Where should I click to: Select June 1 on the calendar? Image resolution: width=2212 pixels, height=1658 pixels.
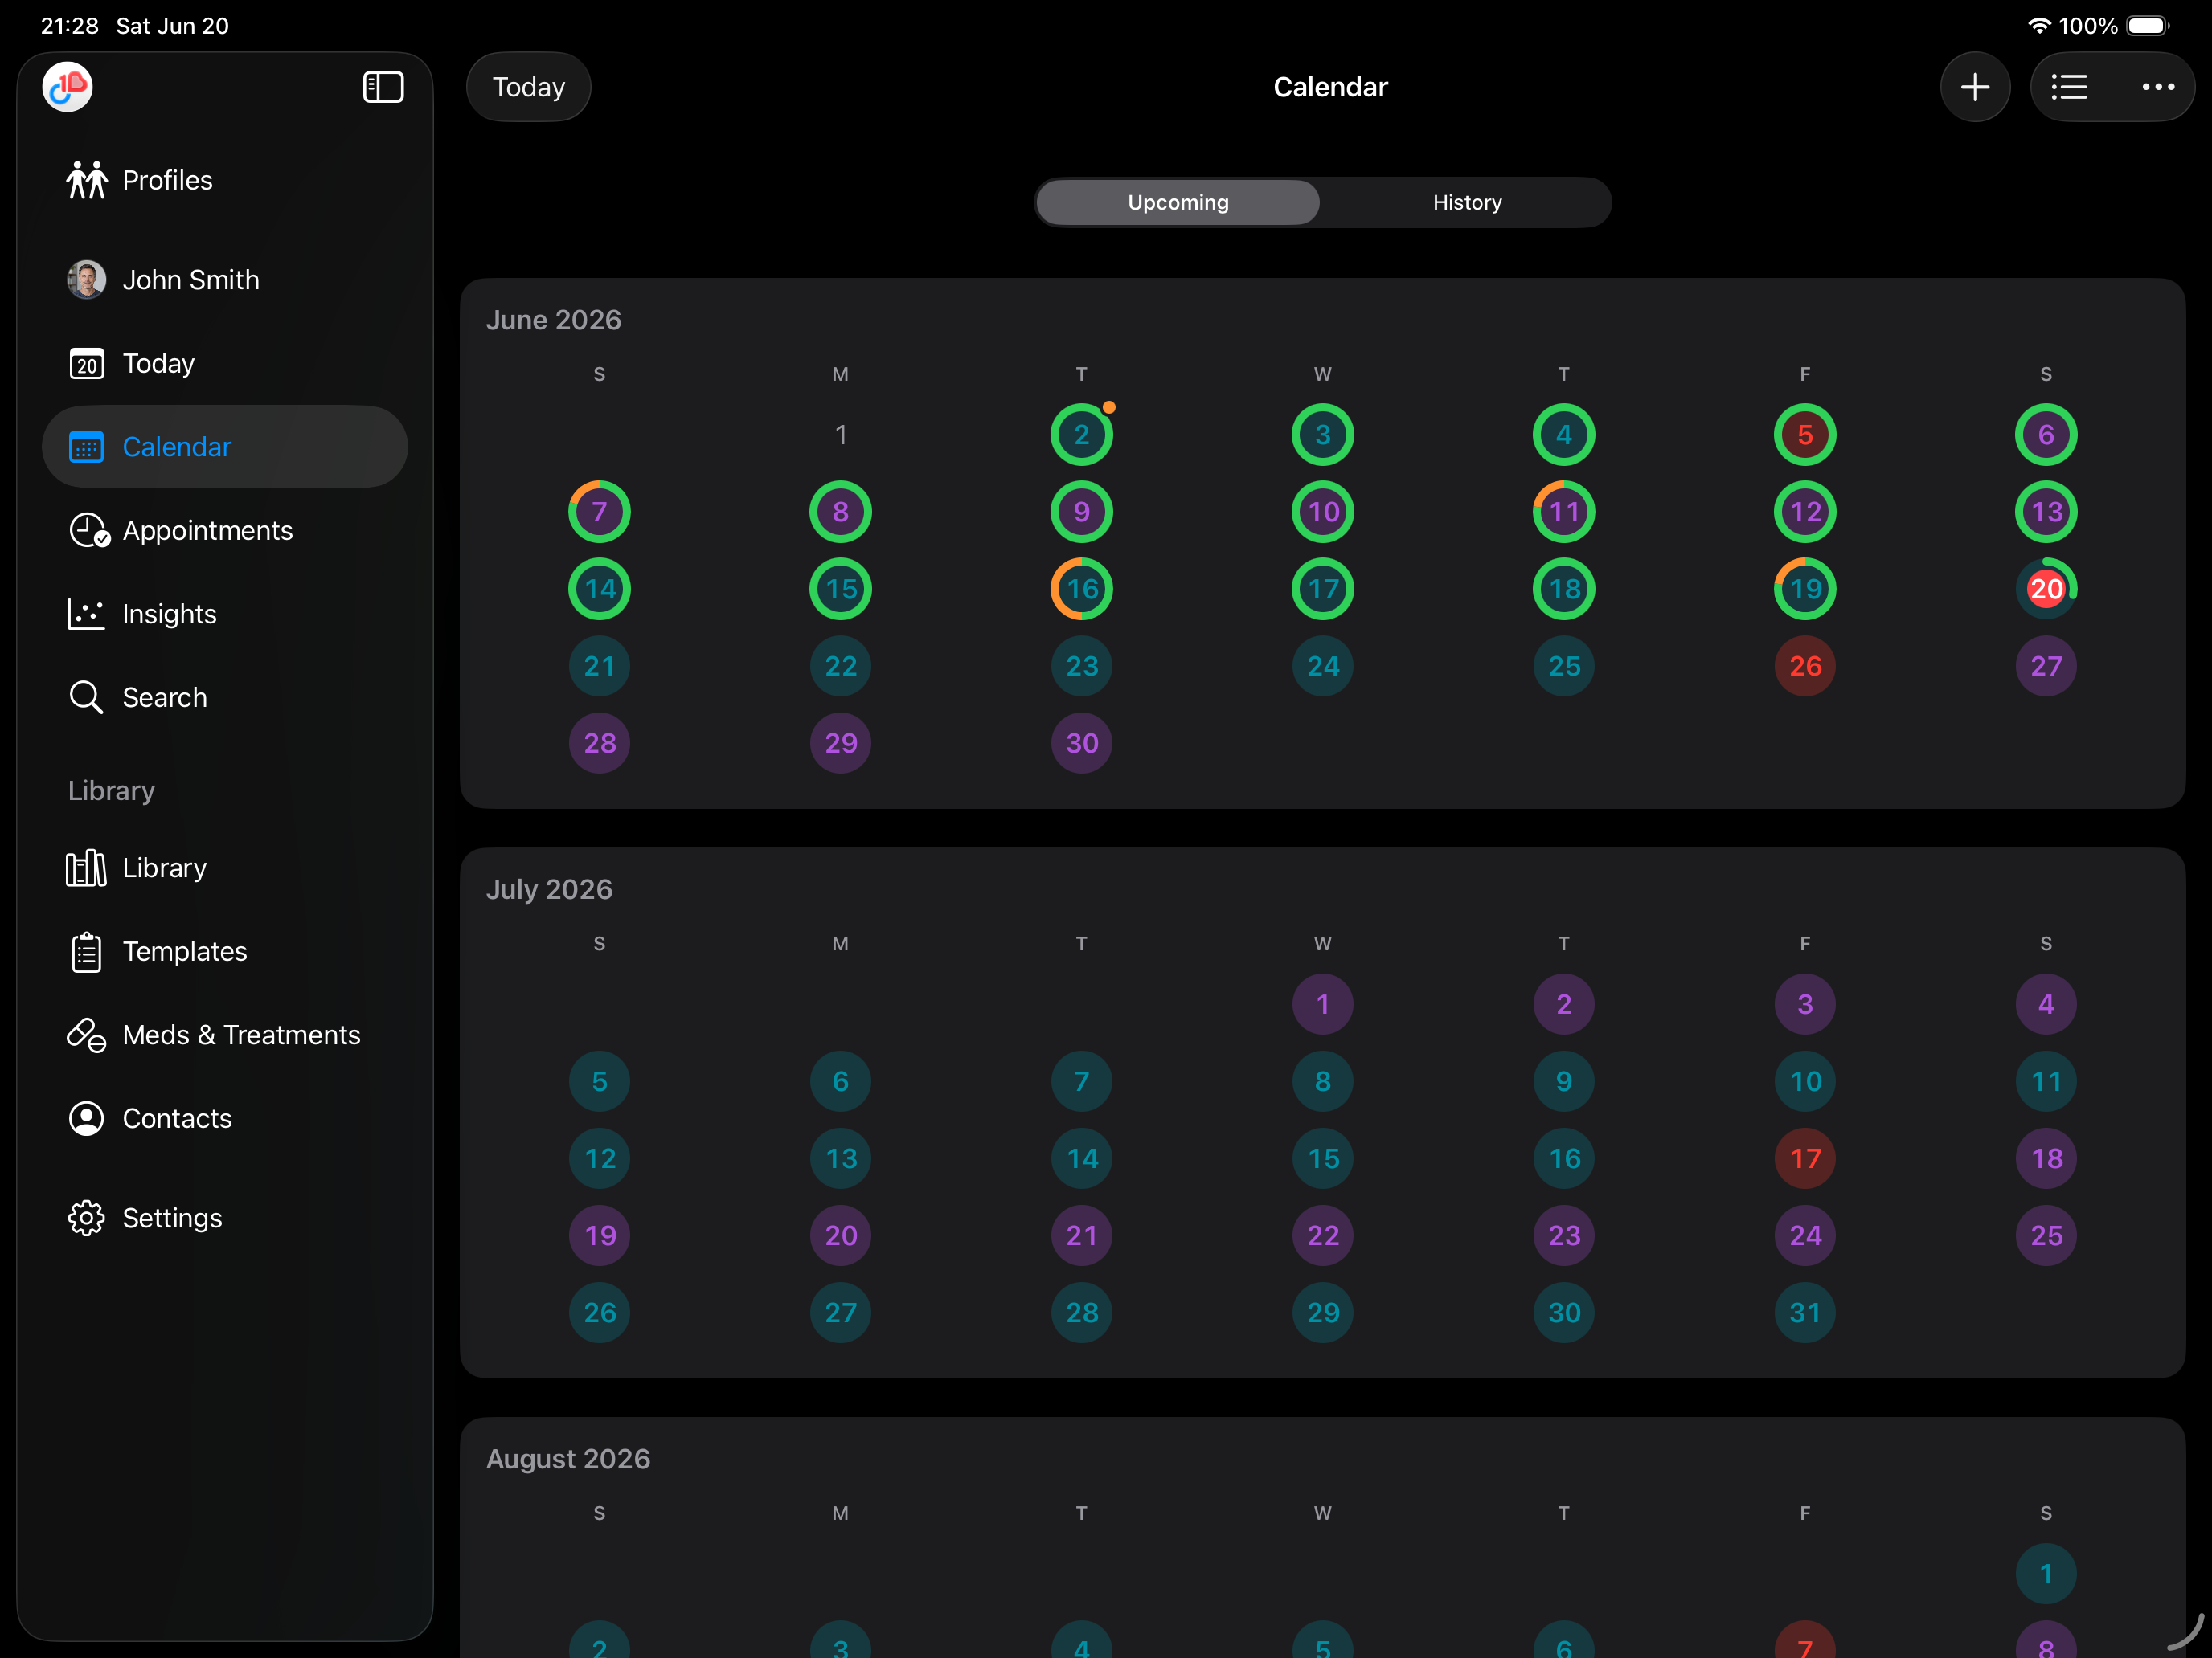[x=841, y=435]
